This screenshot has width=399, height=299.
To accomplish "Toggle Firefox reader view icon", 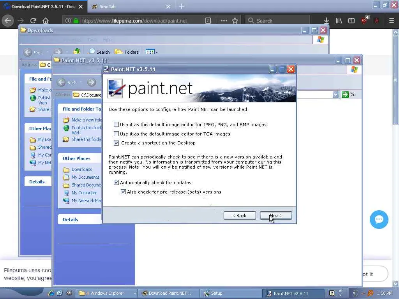I will 208,21.
